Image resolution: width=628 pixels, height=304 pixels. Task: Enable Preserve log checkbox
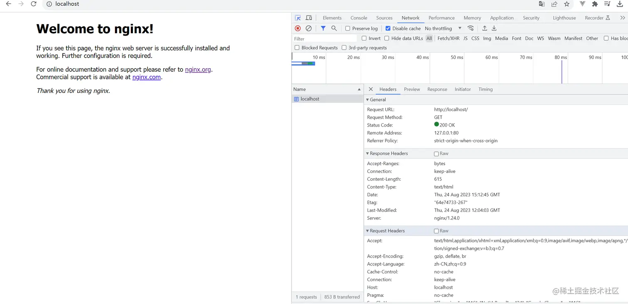click(x=348, y=28)
